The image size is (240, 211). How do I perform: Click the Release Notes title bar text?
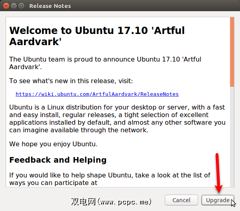point(50,6)
